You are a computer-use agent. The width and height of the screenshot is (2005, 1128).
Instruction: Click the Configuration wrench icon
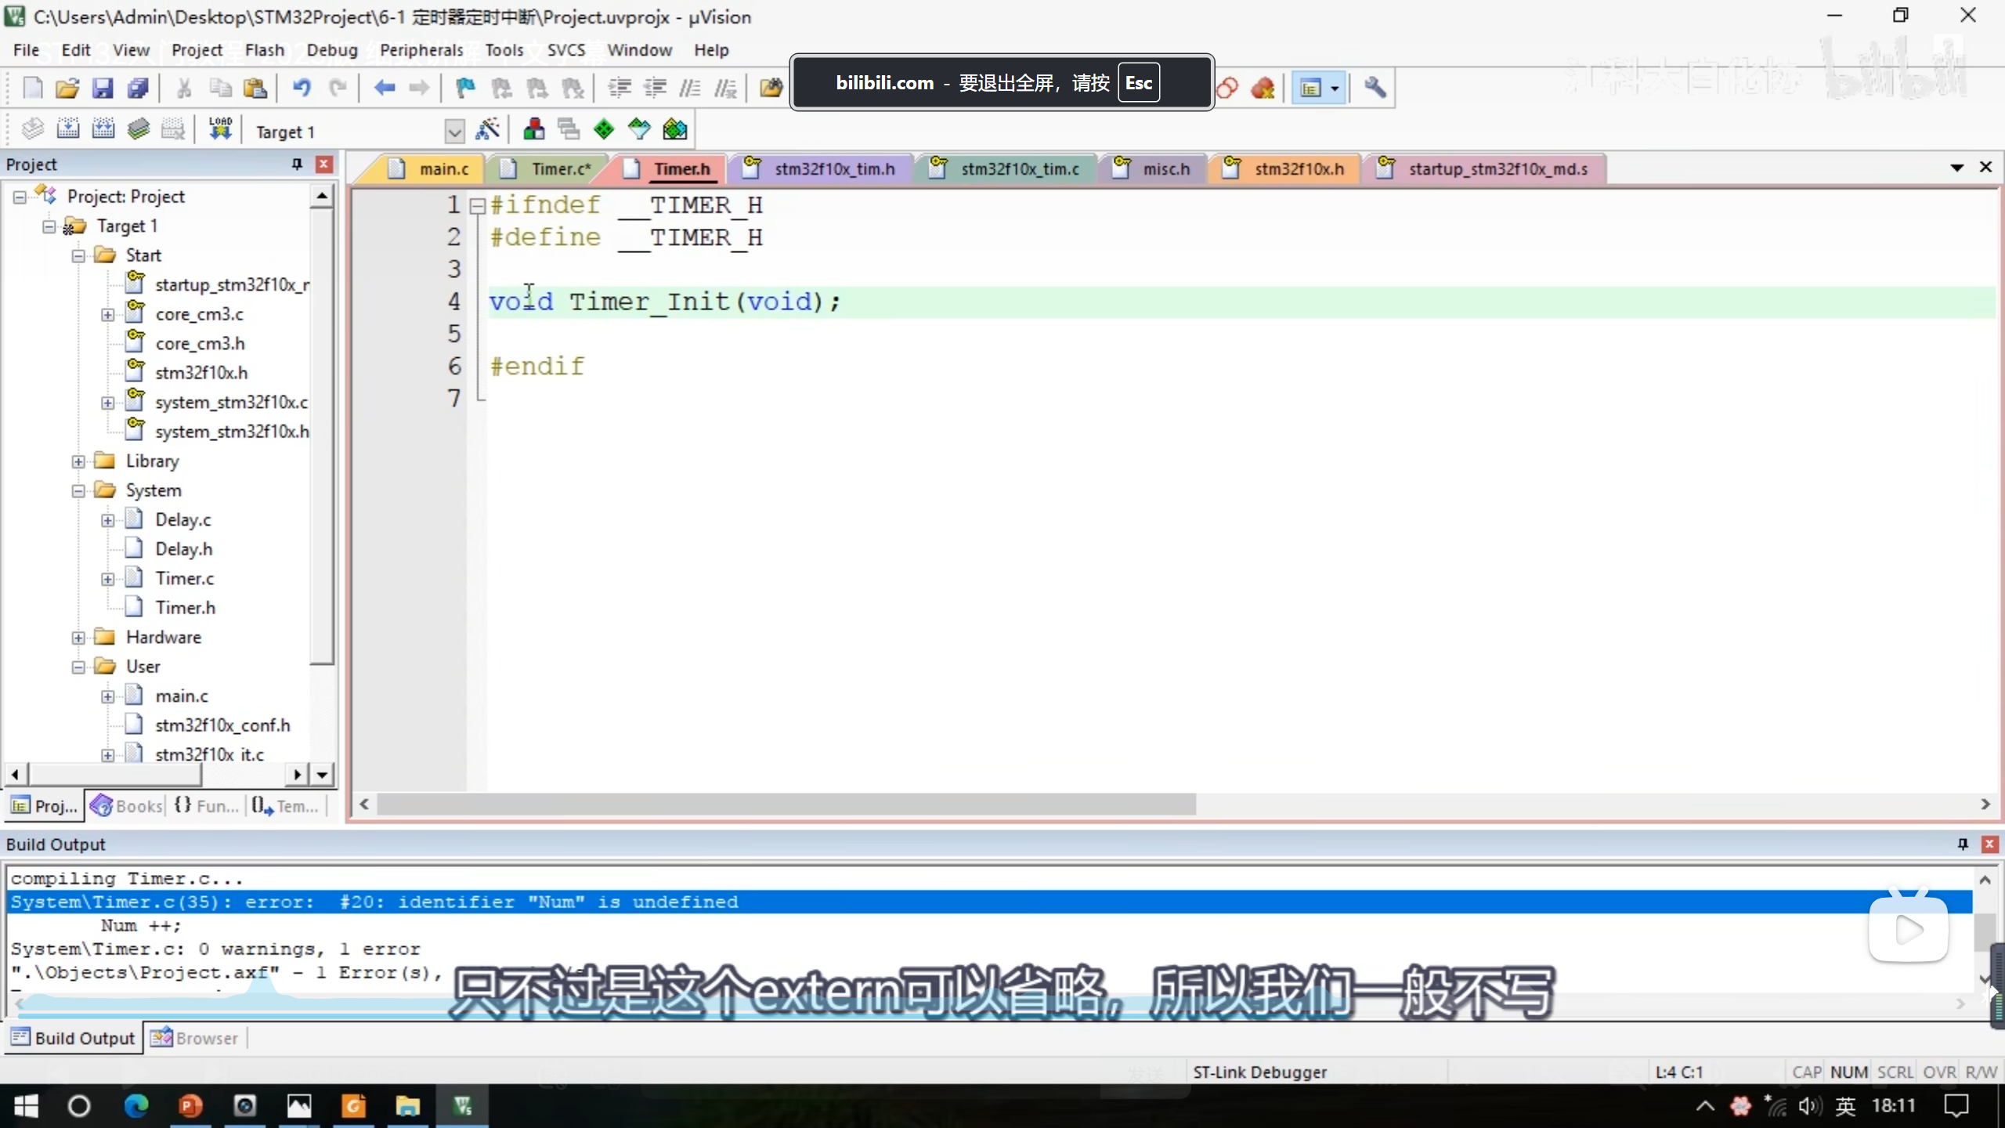[1375, 88]
